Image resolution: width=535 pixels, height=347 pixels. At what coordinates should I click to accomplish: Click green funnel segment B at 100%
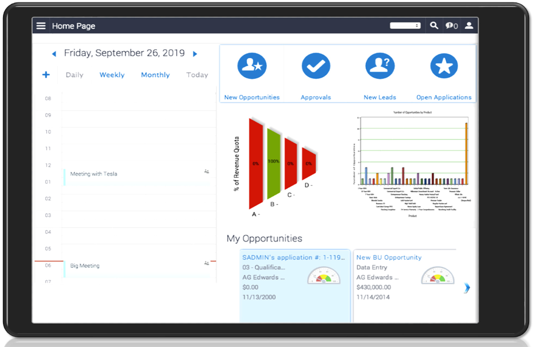(274, 164)
